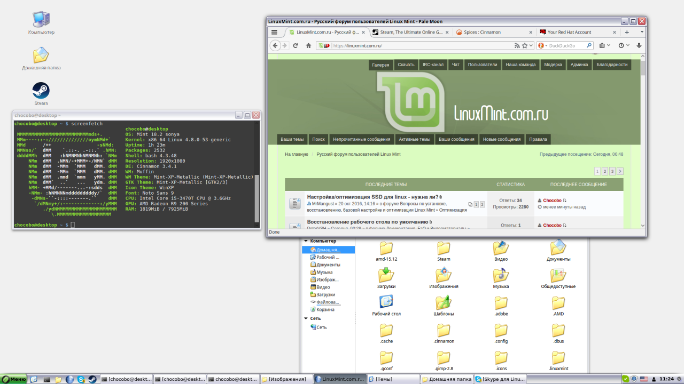Click Активные темы forum button
684x384 pixels.
tap(414, 139)
